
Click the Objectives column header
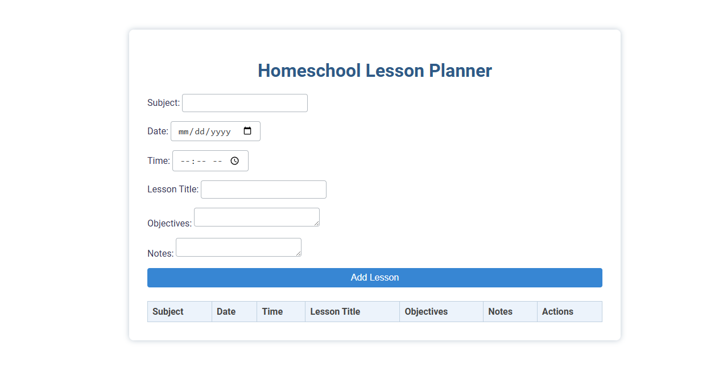(426, 311)
